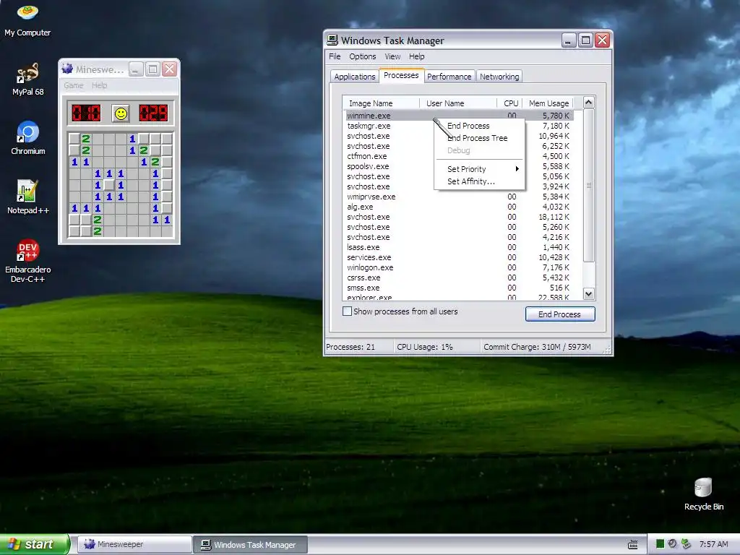Open the Minesweeper Help menu
Viewport: 740px width, 555px height.
(99, 85)
